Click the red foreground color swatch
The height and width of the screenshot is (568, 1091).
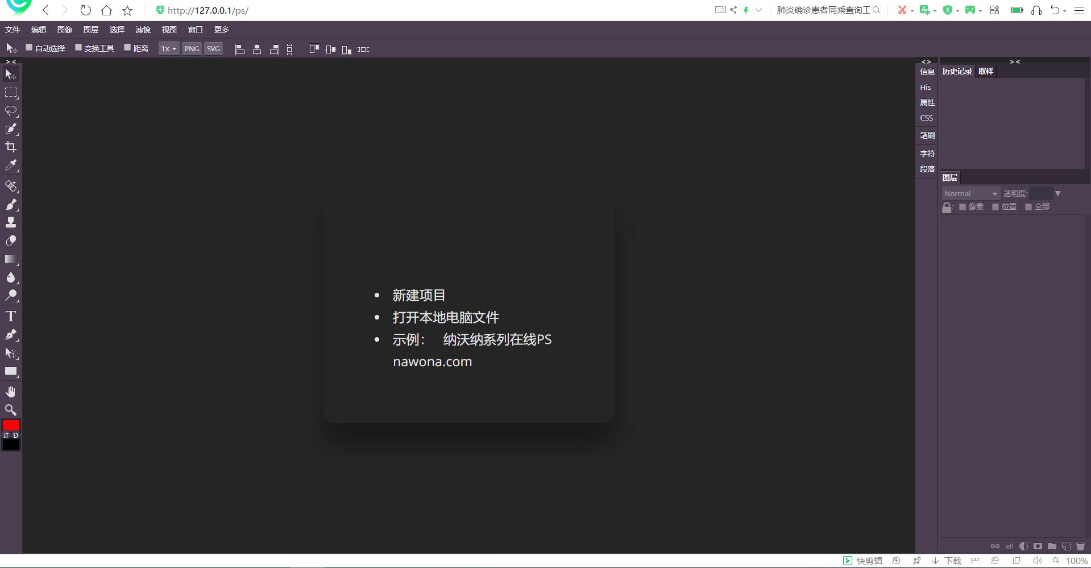[x=11, y=425]
